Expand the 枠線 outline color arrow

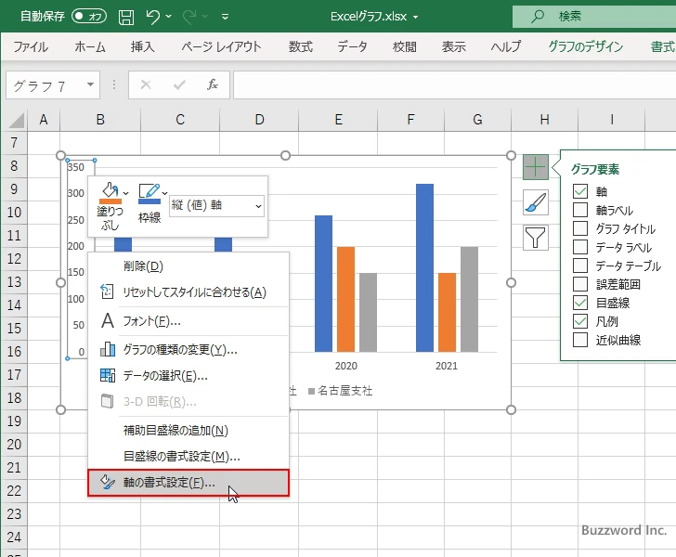coord(164,193)
